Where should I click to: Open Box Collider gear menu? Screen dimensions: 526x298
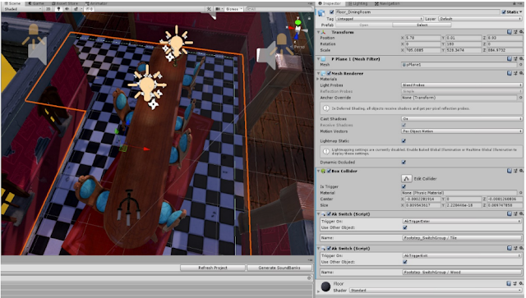tap(521, 171)
